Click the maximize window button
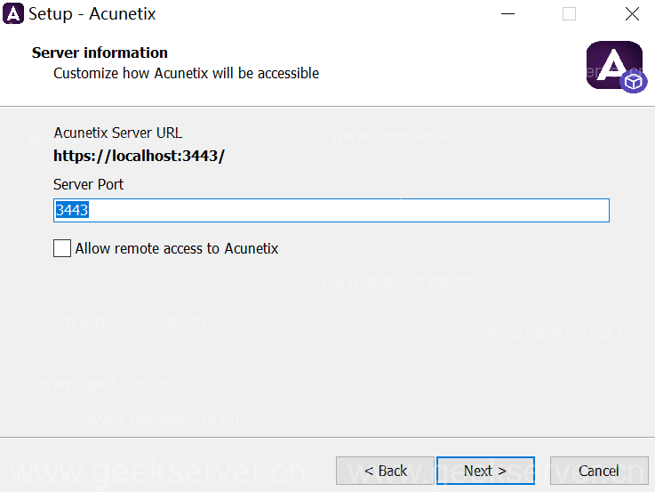 coord(569,14)
